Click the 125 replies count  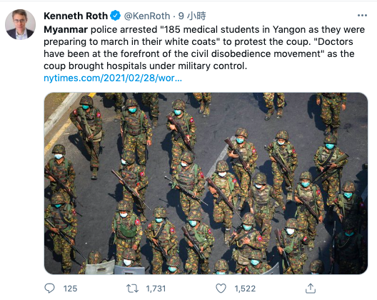coord(70,289)
